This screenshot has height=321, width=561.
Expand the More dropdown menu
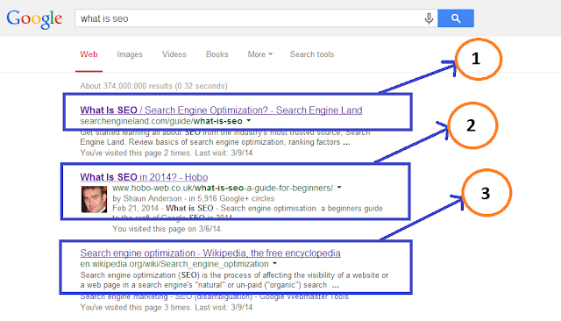(x=260, y=54)
